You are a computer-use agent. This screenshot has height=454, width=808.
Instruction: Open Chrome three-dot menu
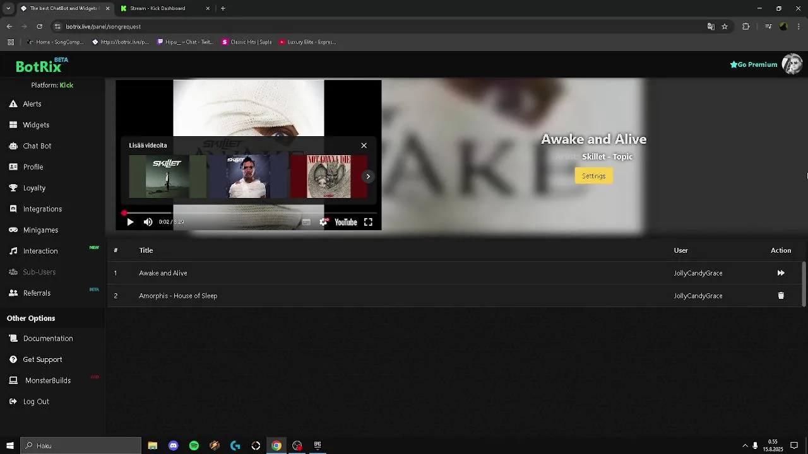799,26
